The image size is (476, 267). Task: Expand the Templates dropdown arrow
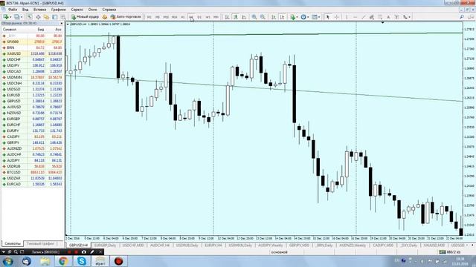(x=319, y=17)
